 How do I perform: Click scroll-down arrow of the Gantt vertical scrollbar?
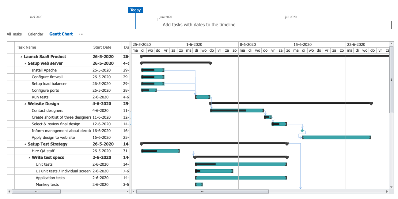pyautogui.click(x=391, y=187)
